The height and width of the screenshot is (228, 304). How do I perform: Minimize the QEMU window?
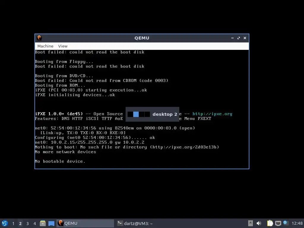(x=232, y=38)
